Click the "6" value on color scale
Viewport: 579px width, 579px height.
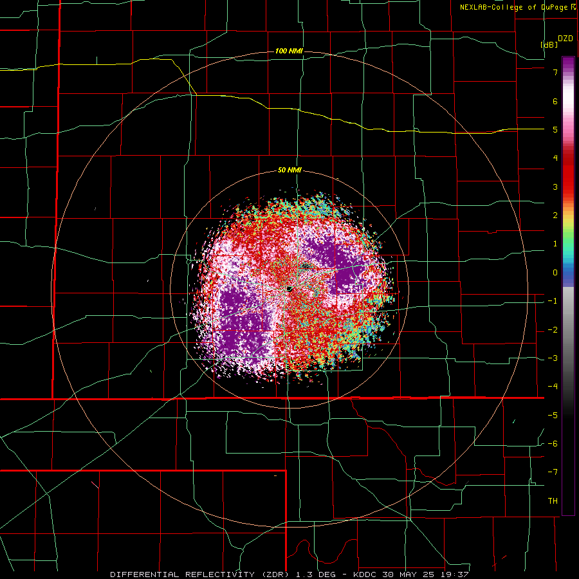point(555,101)
